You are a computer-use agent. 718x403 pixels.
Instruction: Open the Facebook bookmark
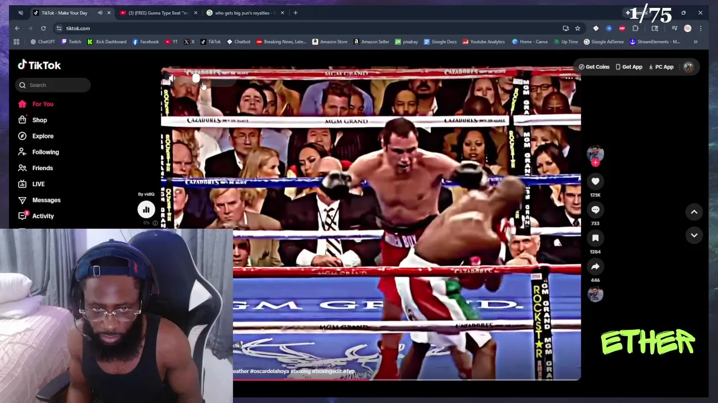tap(145, 41)
